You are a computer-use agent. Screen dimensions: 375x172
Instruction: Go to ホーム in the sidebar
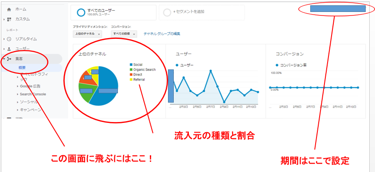pos(21,10)
